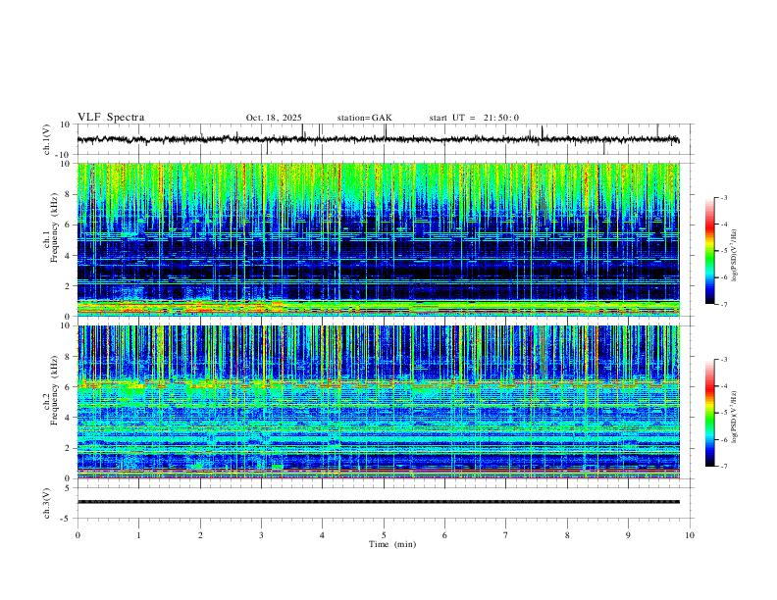The height and width of the screenshot is (600, 777).
Task: Click the ch.1 spectrogram color scale bar
Action: coord(710,251)
